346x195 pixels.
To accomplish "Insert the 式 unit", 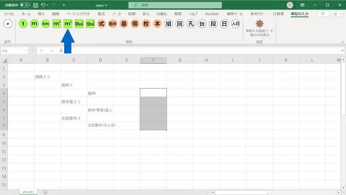I will (x=101, y=24).
